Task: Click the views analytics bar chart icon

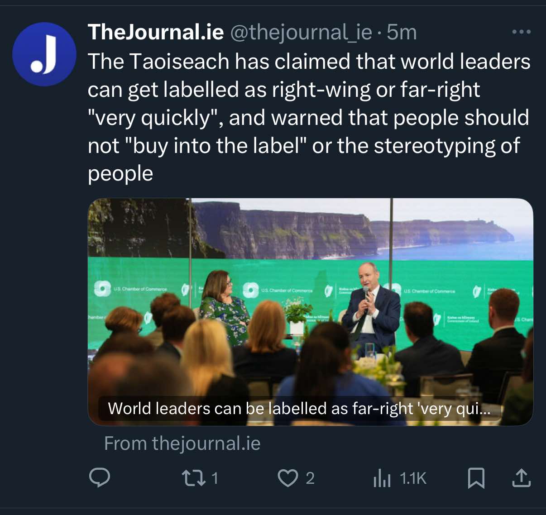Action: pyautogui.click(x=382, y=478)
